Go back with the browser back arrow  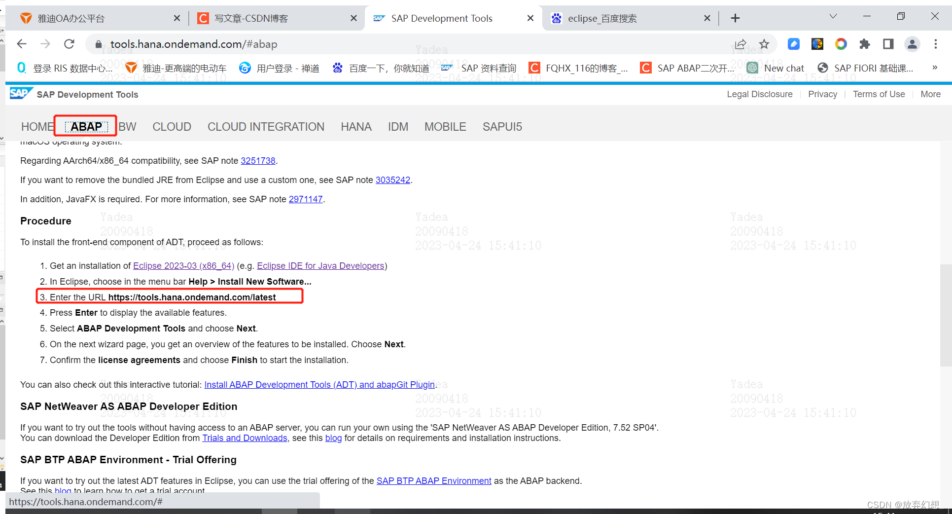tap(22, 44)
